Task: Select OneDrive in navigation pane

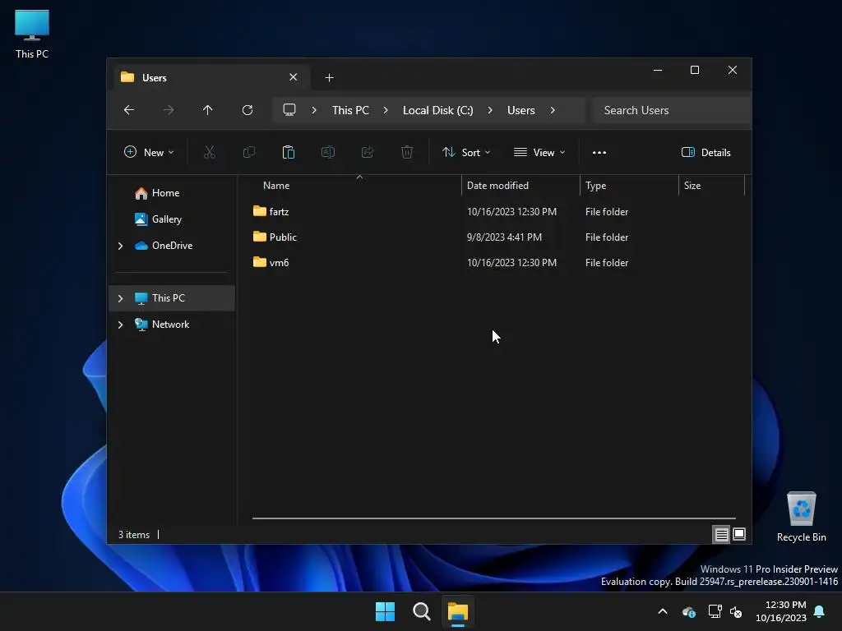Action: 172,245
